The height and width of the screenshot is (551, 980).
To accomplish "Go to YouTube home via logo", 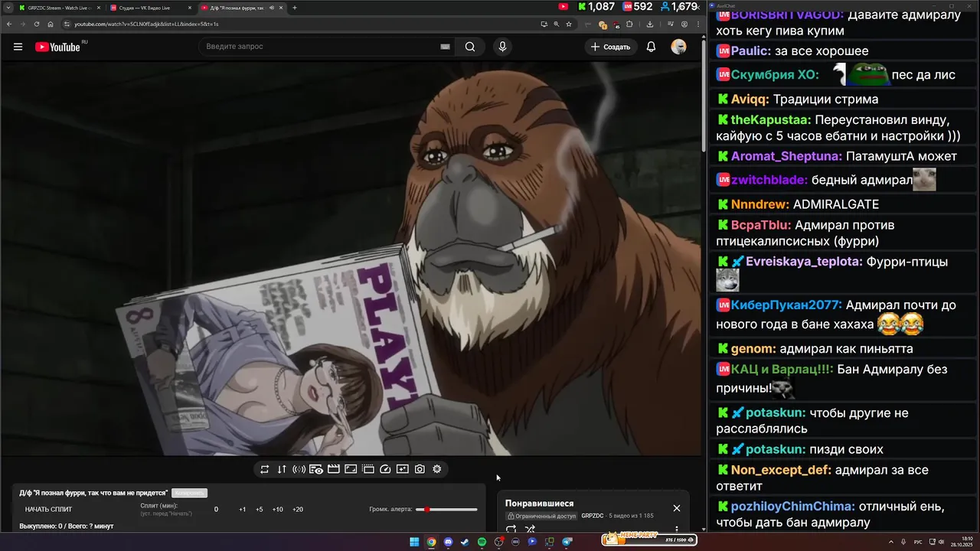I will pyautogui.click(x=57, y=47).
